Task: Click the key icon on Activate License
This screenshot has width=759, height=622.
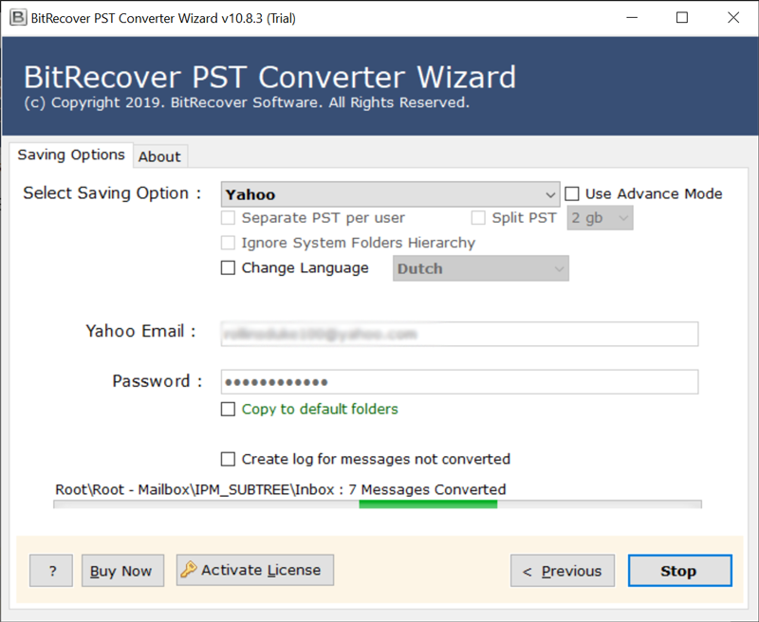Action: pyautogui.click(x=189, y=569)
